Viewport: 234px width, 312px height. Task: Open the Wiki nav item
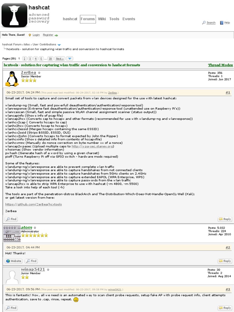pyautogui.click(x=102, y=19)
